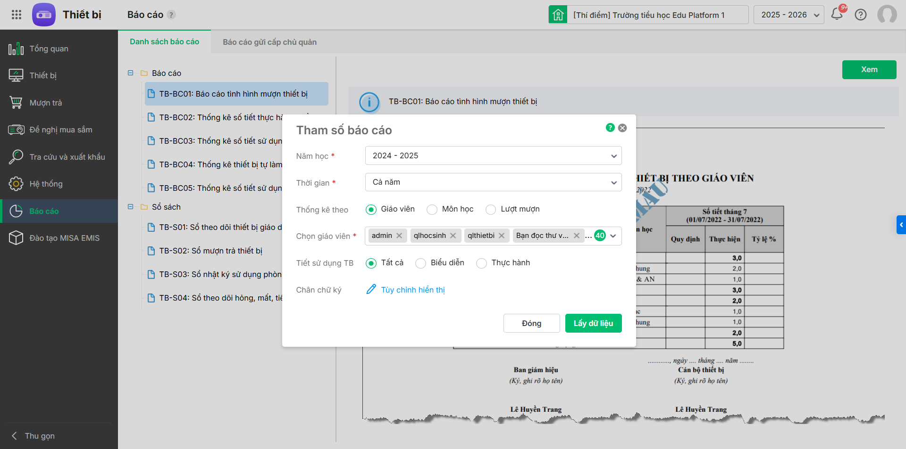This screenshot has width=906, height=449.
Task: Close the Tham số báo cáo dialog
Action: (622, 128)
